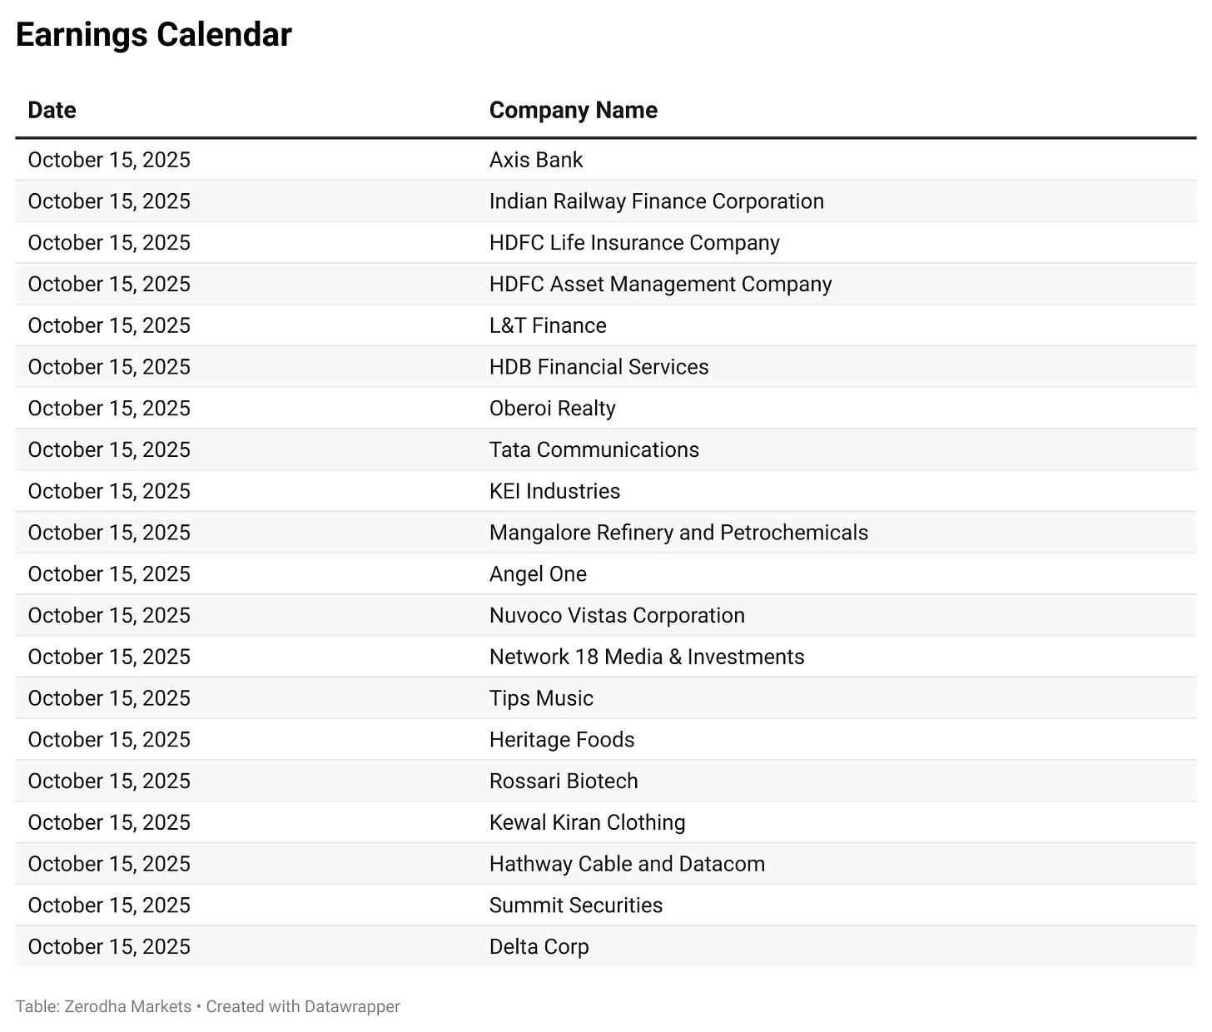
Task: Select the Summit Securities cell
Action: pos(576,905)
